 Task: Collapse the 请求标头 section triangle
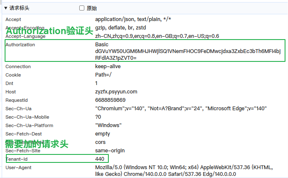point(6,8)
